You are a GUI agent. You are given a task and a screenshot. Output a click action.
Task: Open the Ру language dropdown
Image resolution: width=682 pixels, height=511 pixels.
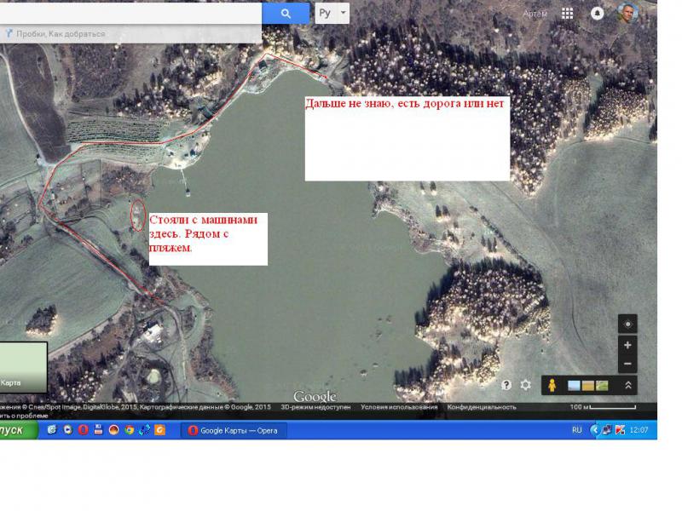pos(332,14)
